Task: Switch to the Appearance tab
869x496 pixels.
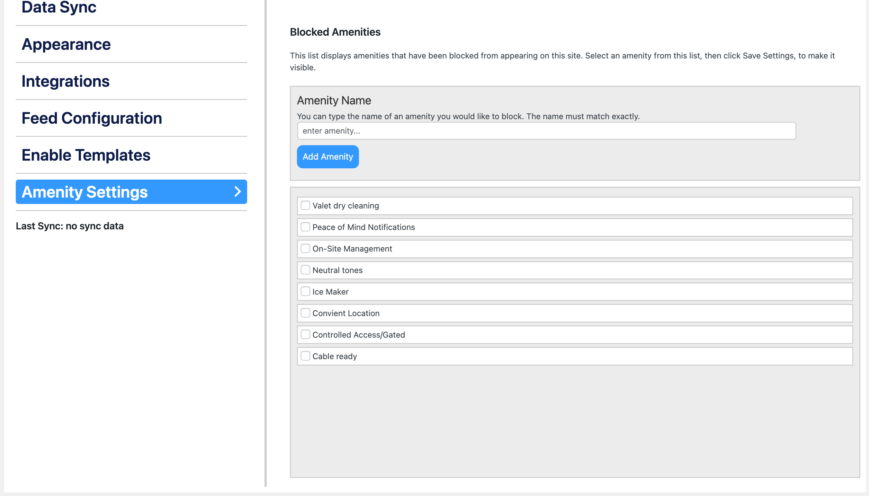Action: (66, 44)
